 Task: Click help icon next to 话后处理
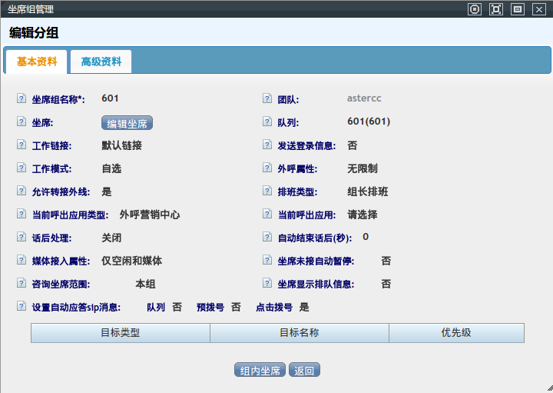pos(22,238)
